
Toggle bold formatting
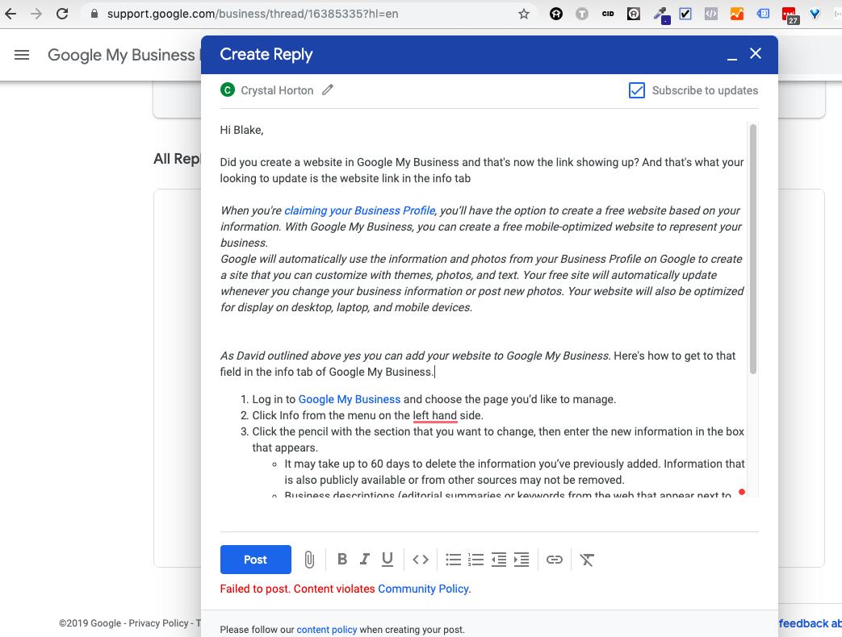coord(342,560)
